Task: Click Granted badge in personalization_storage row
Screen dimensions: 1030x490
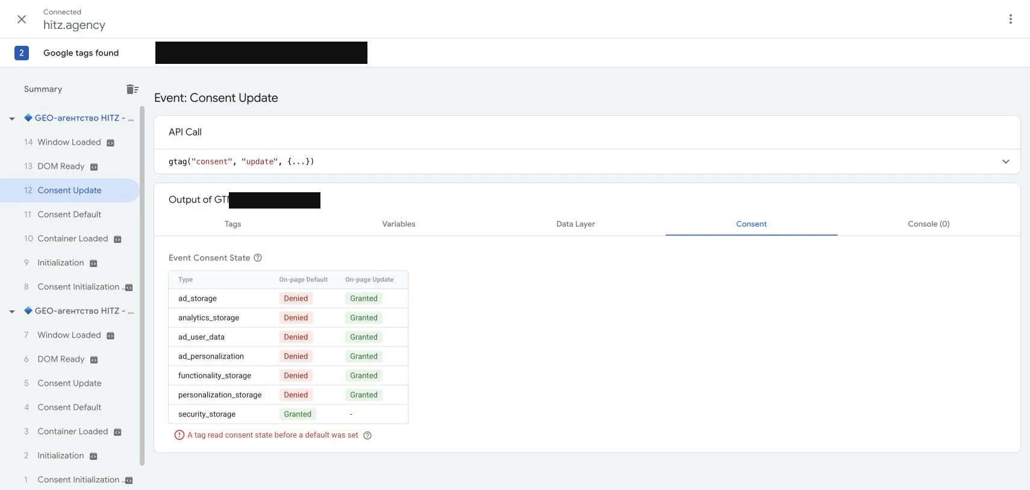Action: [364, 395]
